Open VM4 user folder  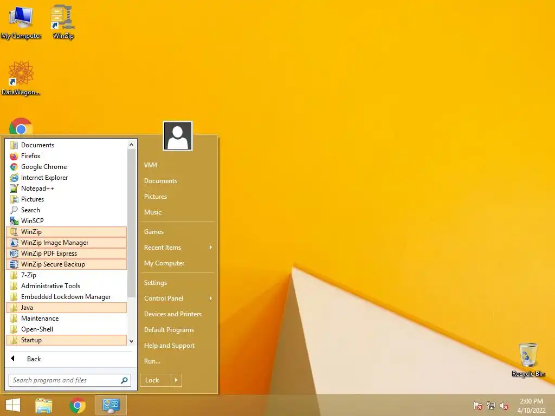point(178,165)
